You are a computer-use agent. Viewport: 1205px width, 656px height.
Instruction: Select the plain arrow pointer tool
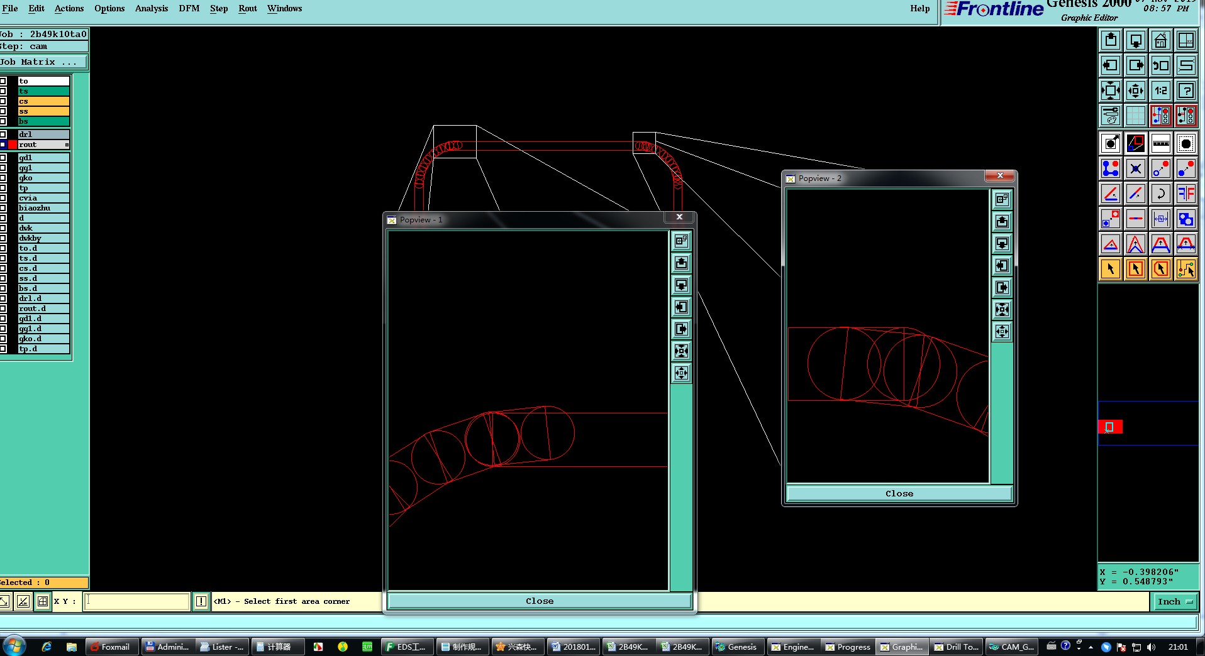(x=1111, y=269)
